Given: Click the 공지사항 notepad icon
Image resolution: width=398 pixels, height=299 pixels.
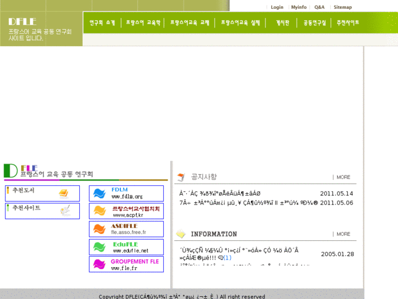Looking at the screenshot, I should coord(181,177).
